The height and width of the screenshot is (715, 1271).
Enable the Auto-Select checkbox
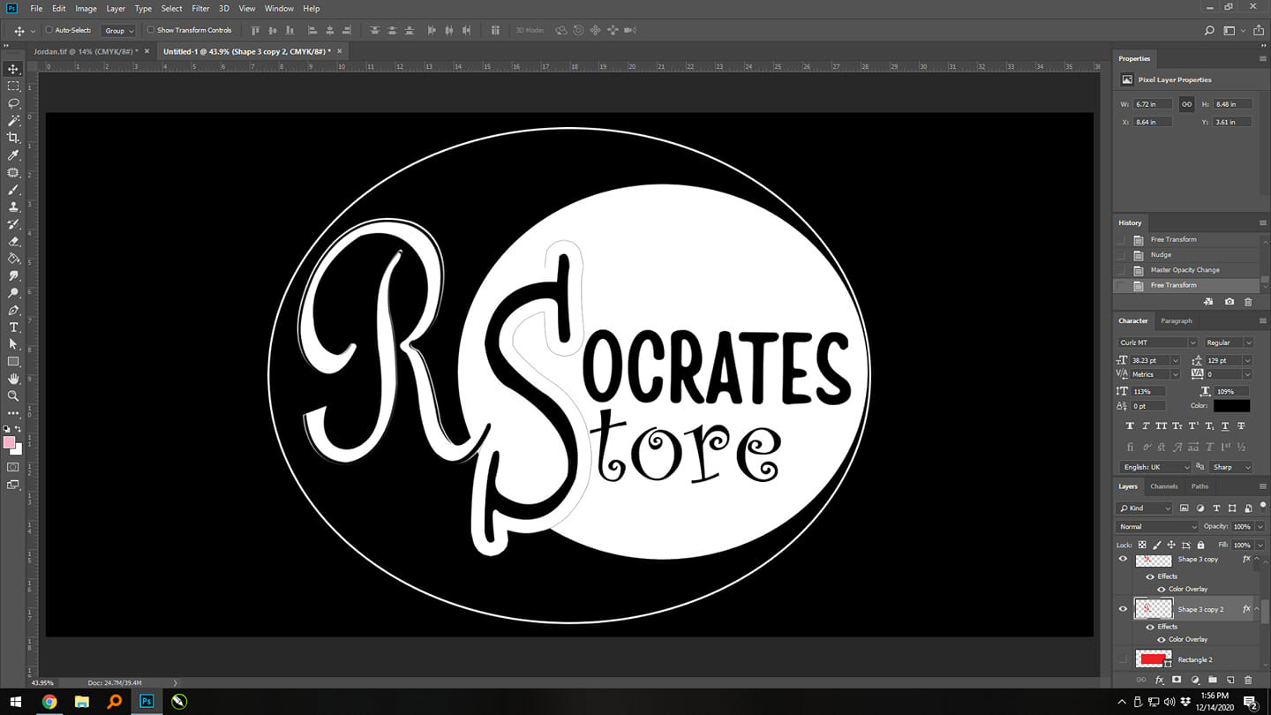(49, 30)
